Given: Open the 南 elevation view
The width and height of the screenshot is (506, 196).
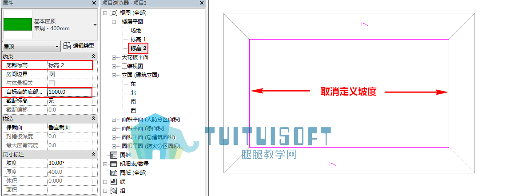Looking at the screenshot, I should tap(133, 102).
